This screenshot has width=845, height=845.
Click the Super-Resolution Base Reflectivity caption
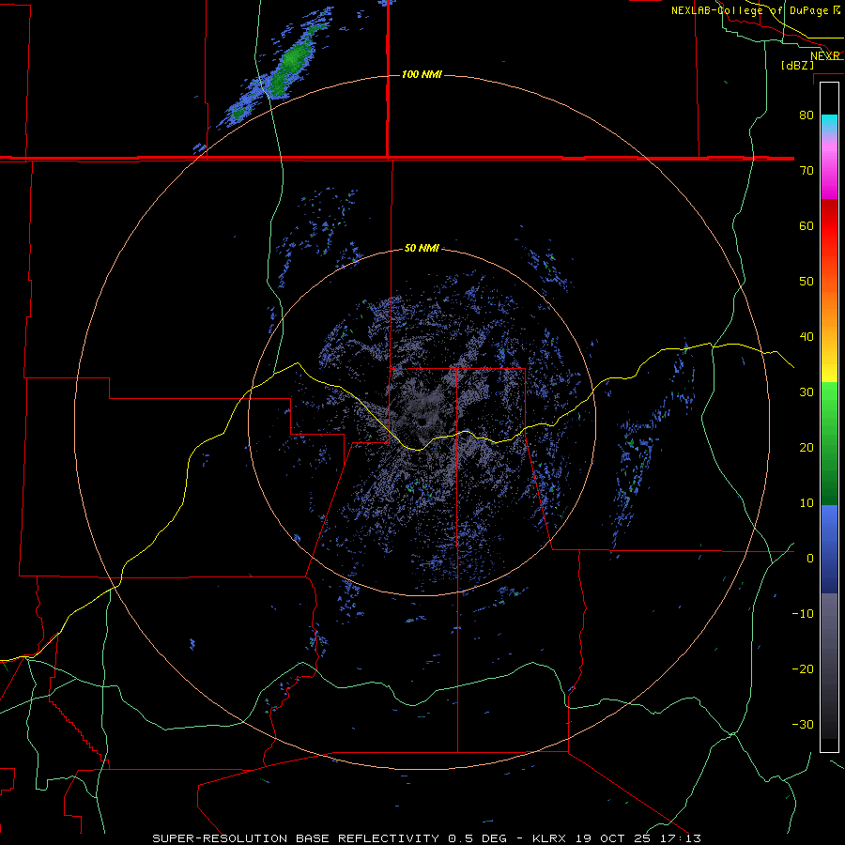pos(427,838)
